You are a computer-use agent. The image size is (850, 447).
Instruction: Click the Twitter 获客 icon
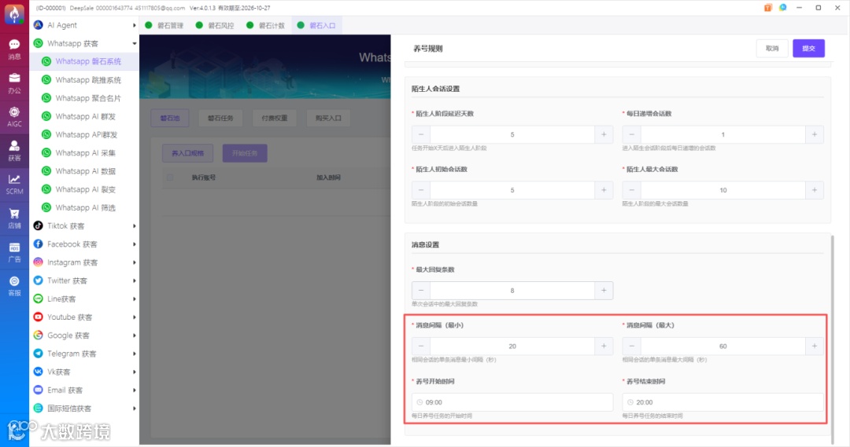pyautogui.click(x=38, y=280)
